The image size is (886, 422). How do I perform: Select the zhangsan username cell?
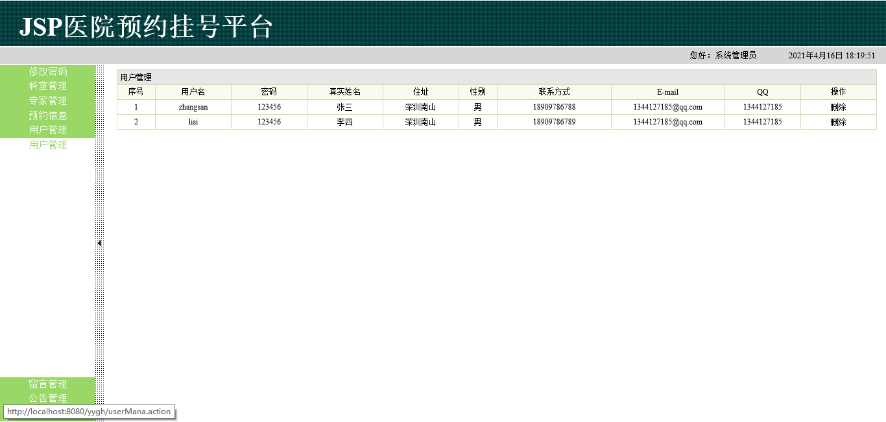click(x=193, y=107)
